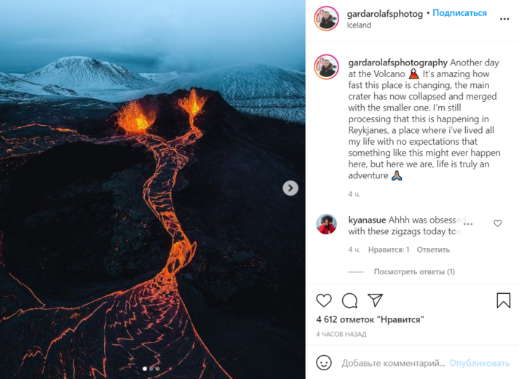Click Подписаться to follow the account
Screen dimensions: 519x379
[459, 13]
